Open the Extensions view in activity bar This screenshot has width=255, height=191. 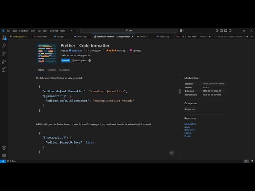coord(4,70)
